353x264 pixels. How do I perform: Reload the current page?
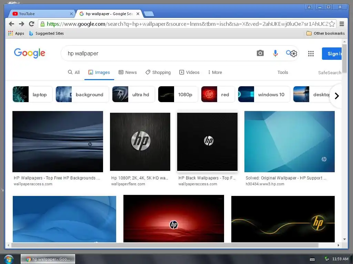[31, 24]
